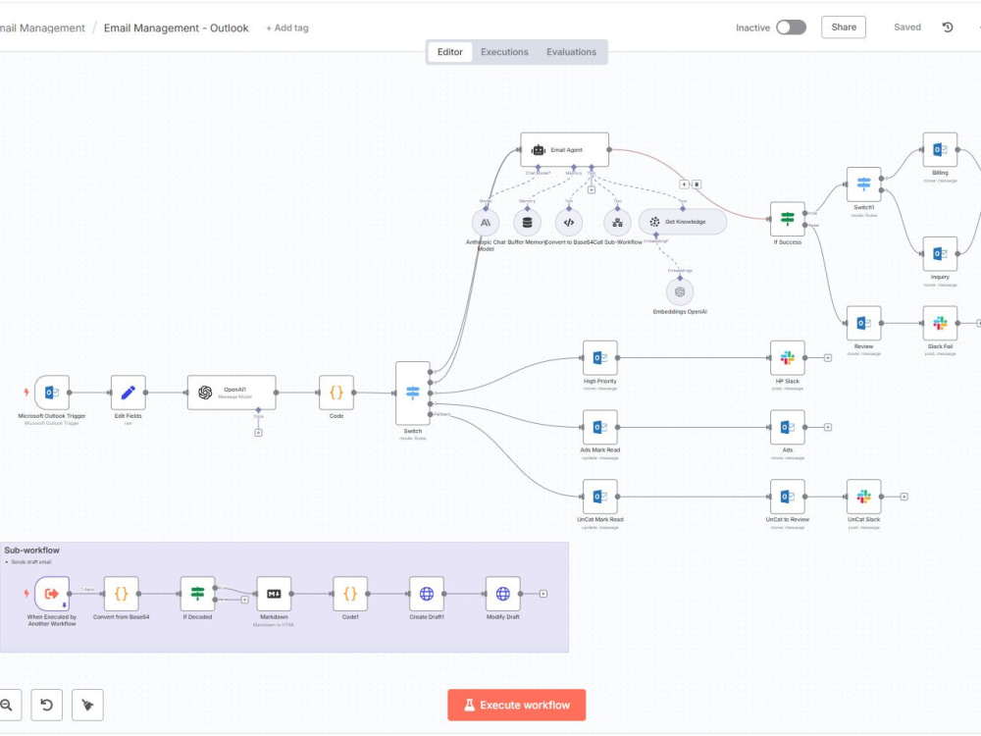The height and width of the screenshot is (736, 981).
Task: Open the Edit Fields node
Action: (x=129, y=393)
